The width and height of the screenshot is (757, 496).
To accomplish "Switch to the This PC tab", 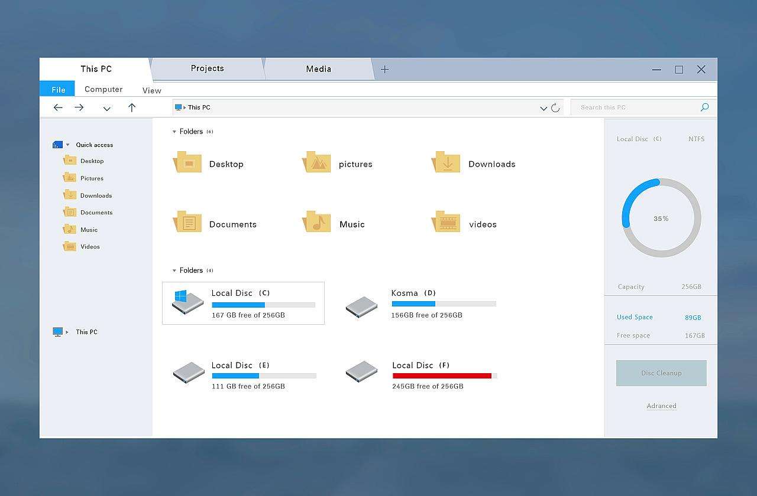I will coord(96,69).
